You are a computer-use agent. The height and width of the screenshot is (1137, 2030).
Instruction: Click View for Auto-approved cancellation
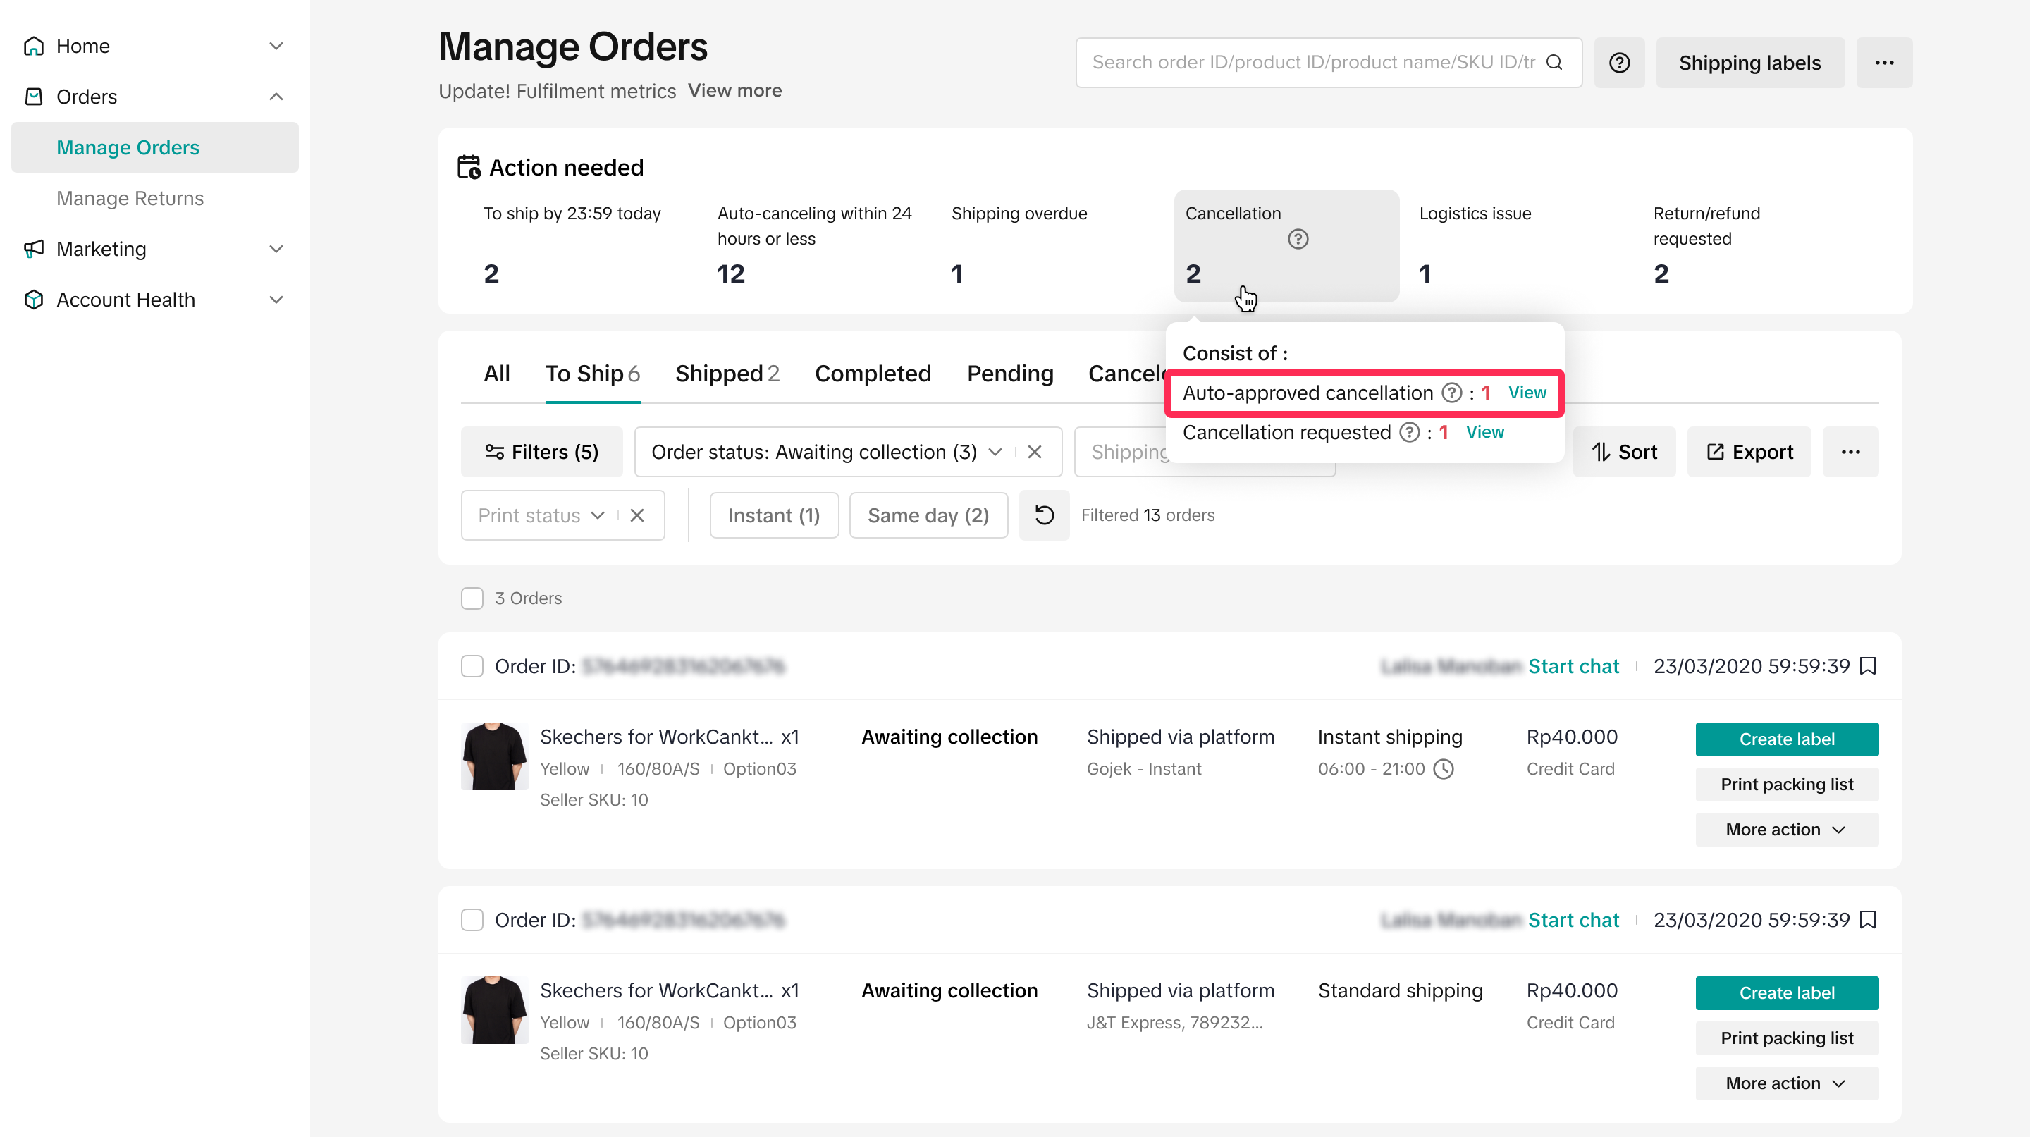point(1527,393)
